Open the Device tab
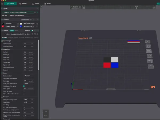This screenshot has width=160, height=120. pos(35,3)
